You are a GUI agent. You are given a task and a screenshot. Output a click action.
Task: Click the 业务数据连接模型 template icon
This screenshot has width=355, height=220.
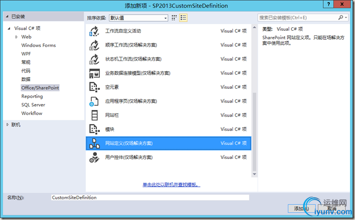(94, 73)
